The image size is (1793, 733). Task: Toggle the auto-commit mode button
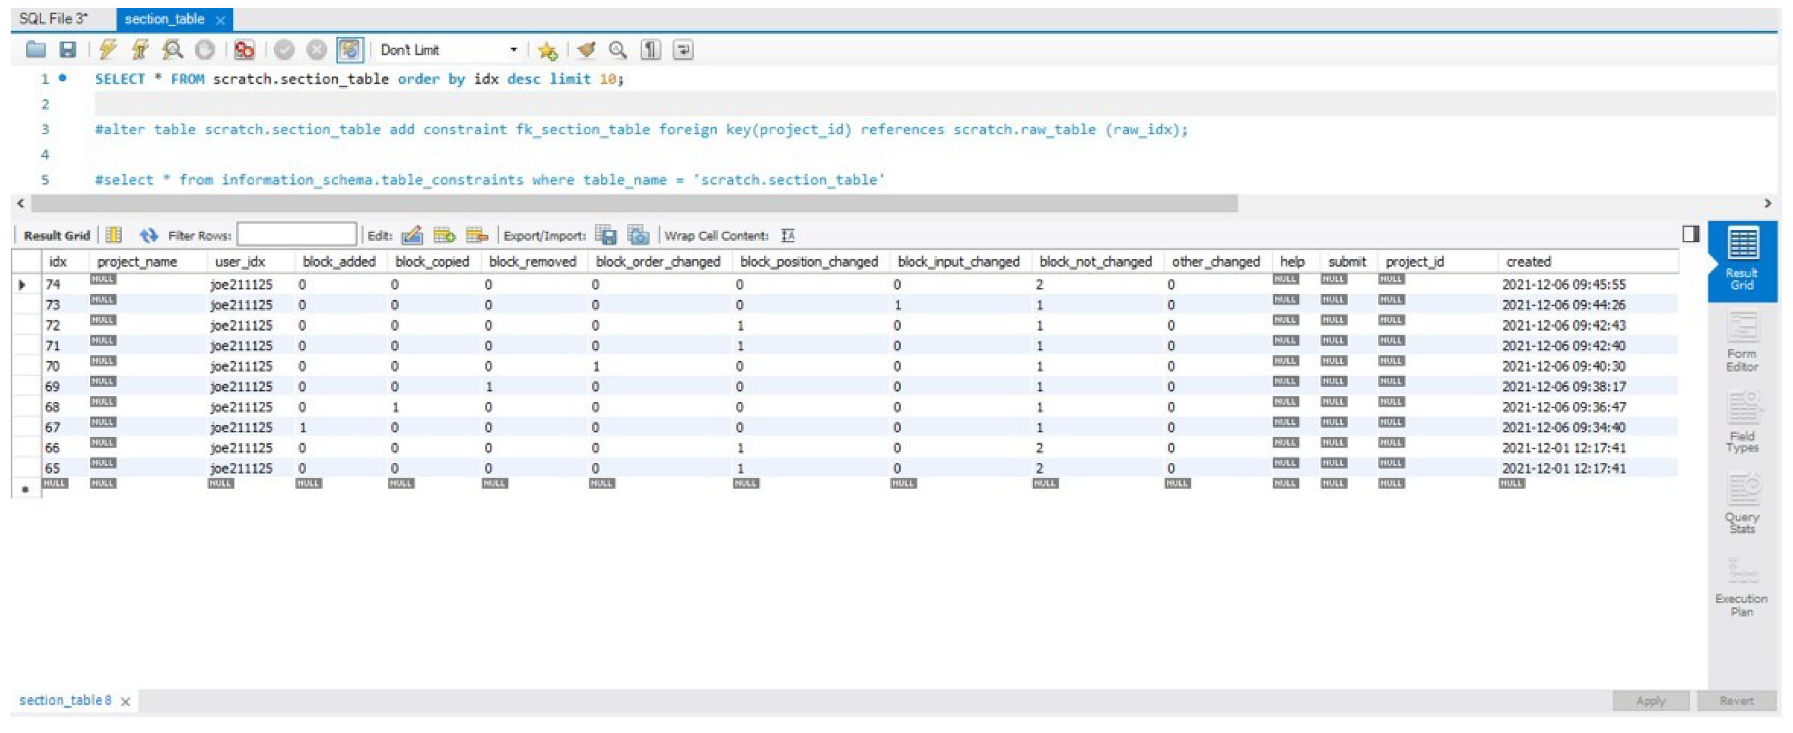click(x=350, y=49)
